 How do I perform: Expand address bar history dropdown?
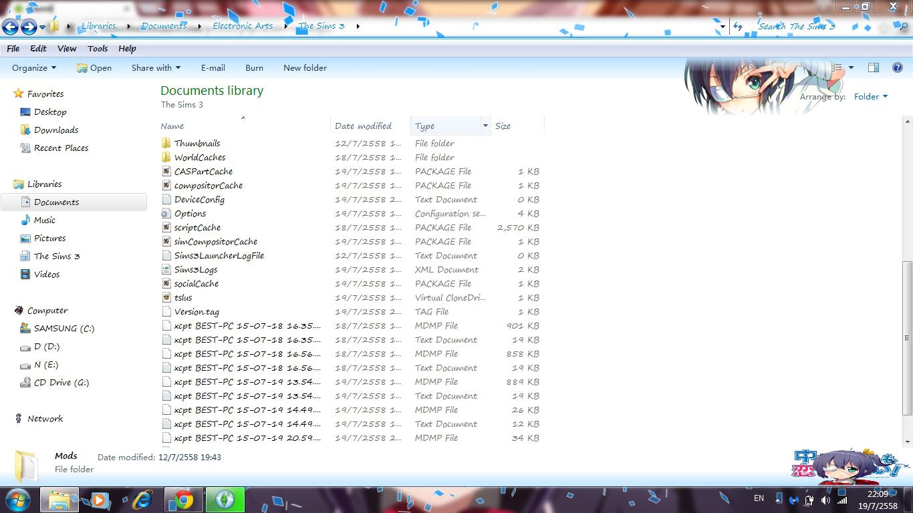point(723,27)
